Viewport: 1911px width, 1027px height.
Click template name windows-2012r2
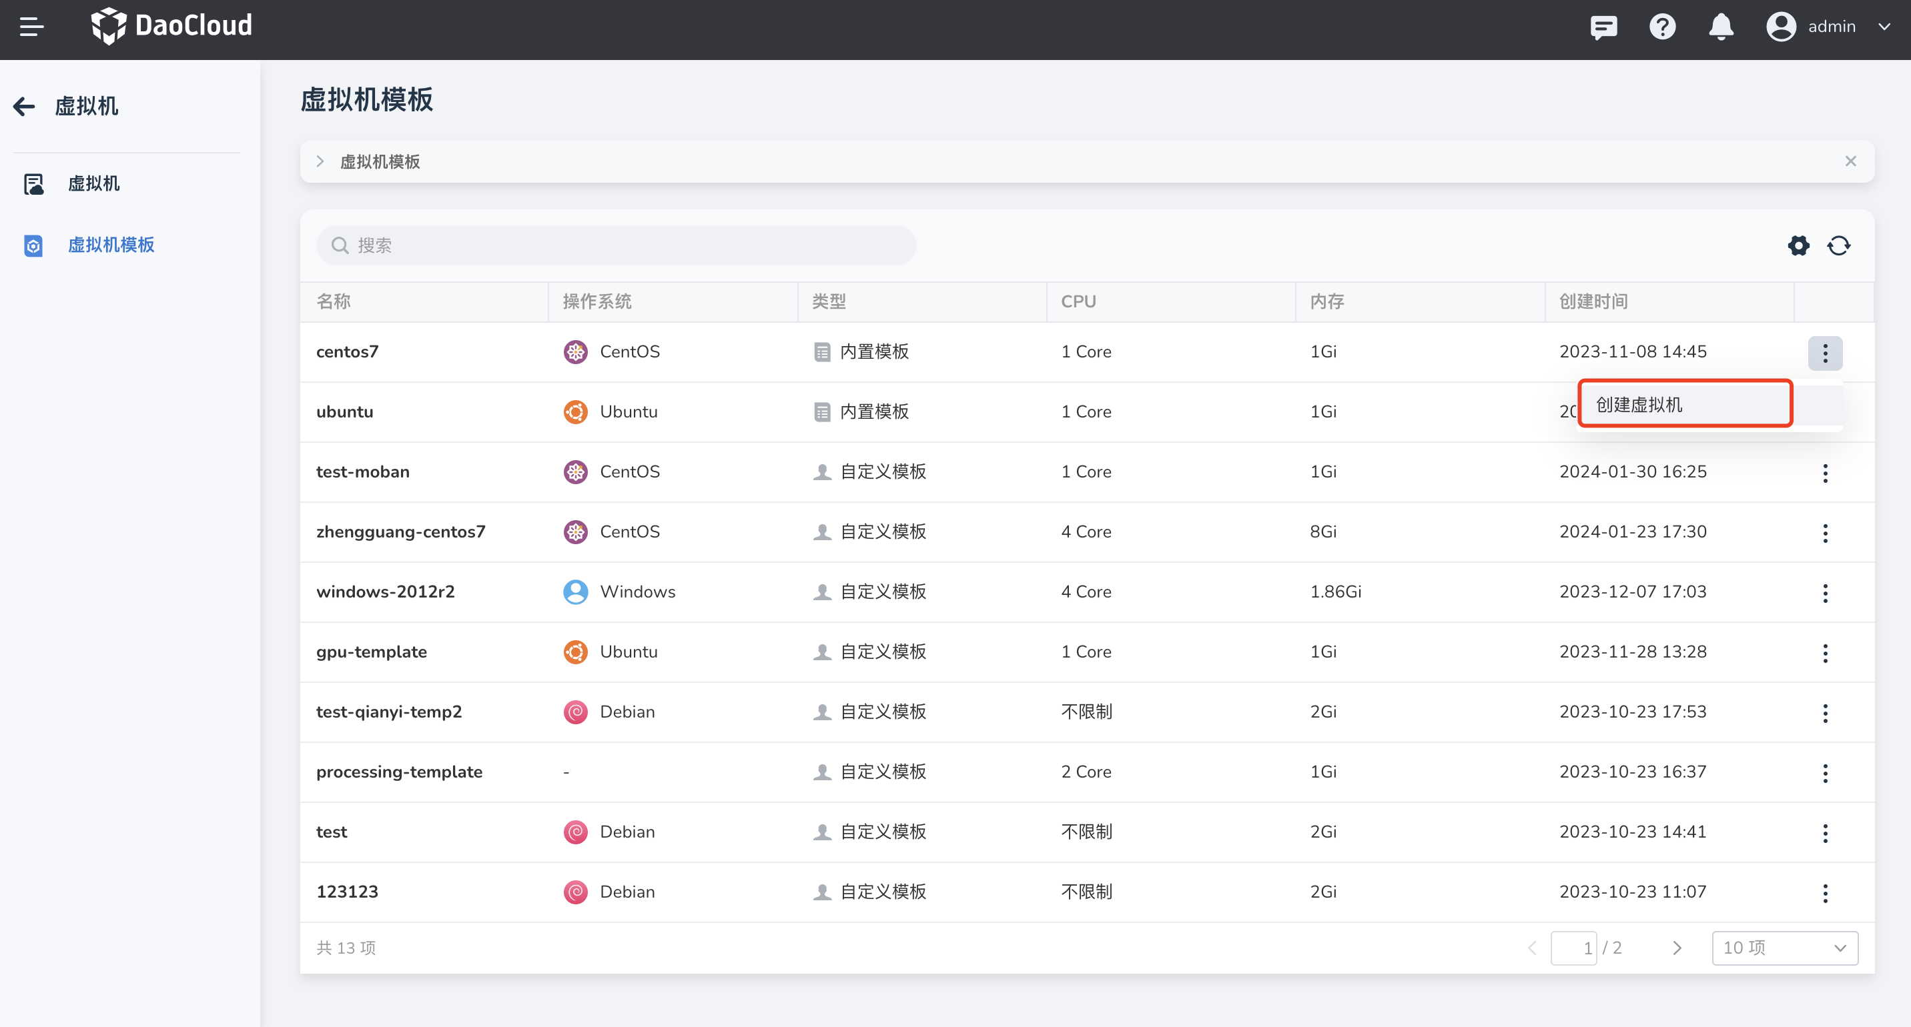pyautogui.click(x=386, y=592)
